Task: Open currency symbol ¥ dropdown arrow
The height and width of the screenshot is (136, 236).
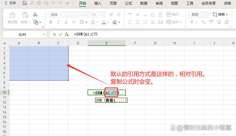Action: coord(196,22)
